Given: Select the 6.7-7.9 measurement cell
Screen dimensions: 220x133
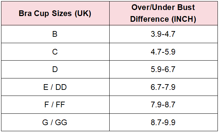Looking at the screenshot, I should tap(164, 87).
